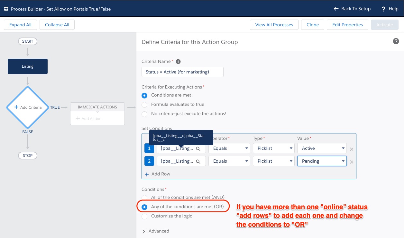Click the info icon next to Criteria Name
The image size is (405, 238).
178,61
